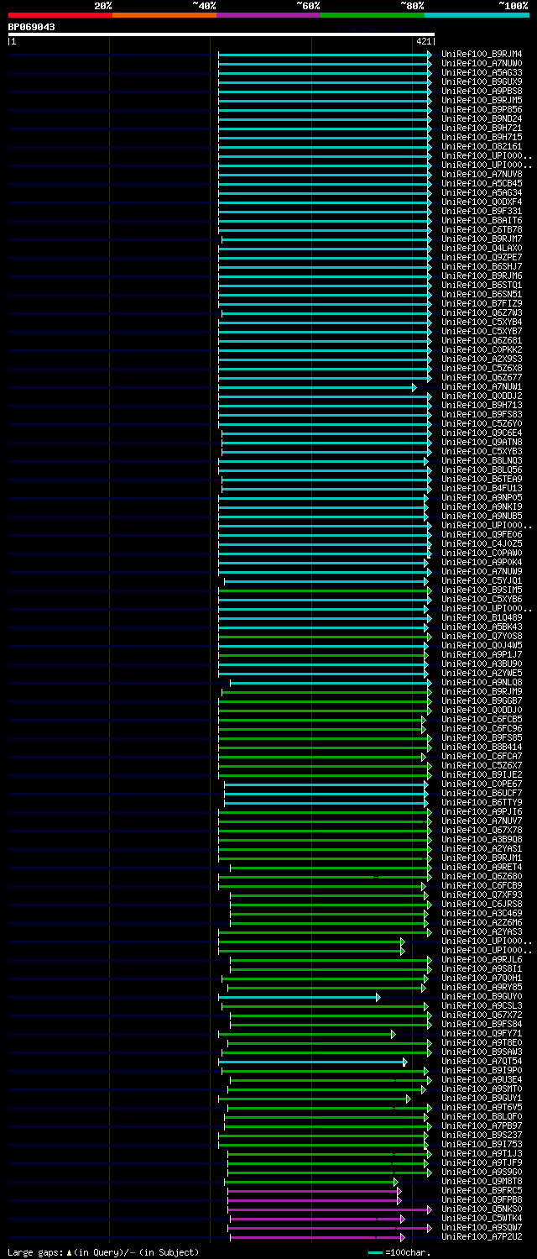Select the UniRef100_B9H721 label
537x1259 pixels.
point(482,128)
